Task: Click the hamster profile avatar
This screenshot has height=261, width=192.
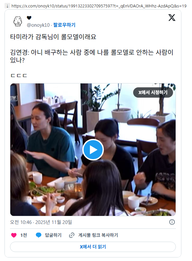Action: pos(18,21)
